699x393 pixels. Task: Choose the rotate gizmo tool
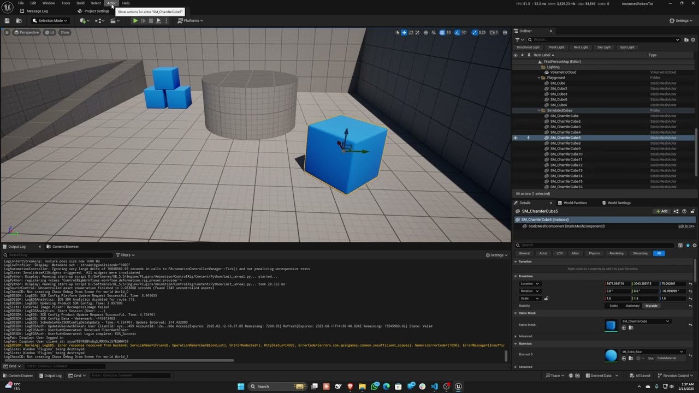point(411,32)
